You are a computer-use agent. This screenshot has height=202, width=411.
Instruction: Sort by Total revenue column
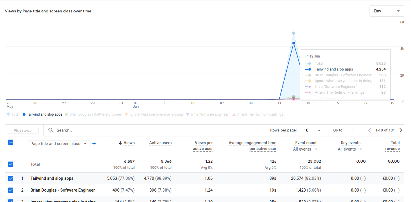click(392, 146)
